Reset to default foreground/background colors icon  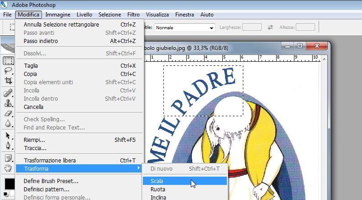click(x=5, y=194)
